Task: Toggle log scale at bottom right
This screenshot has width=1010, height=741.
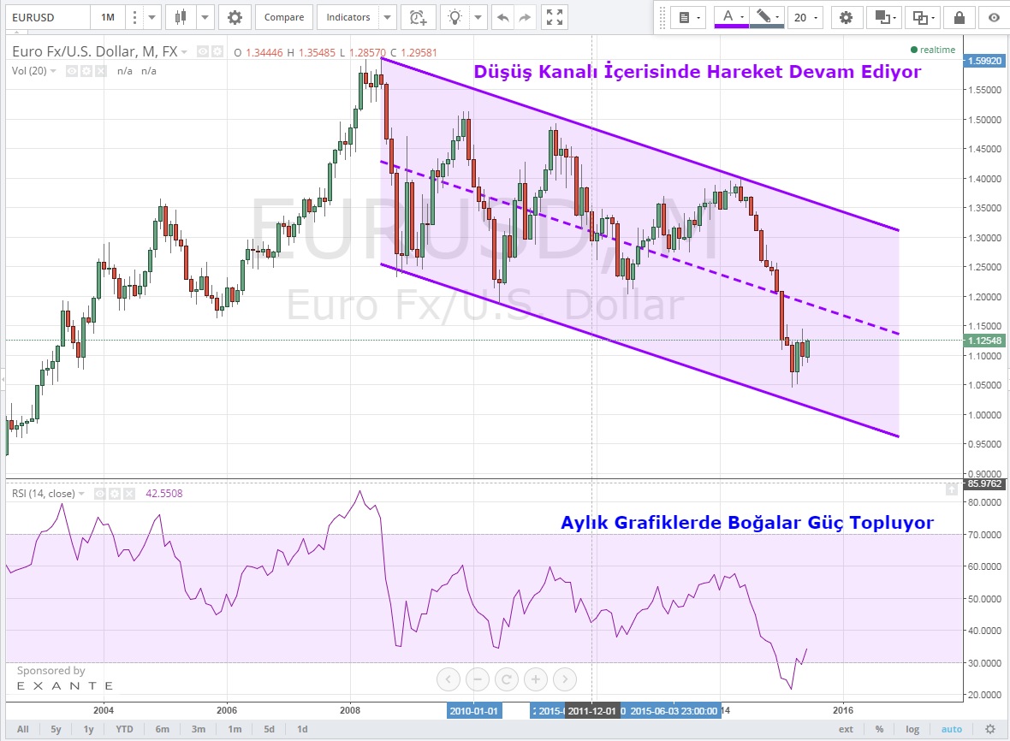Action: click(912, 729)
